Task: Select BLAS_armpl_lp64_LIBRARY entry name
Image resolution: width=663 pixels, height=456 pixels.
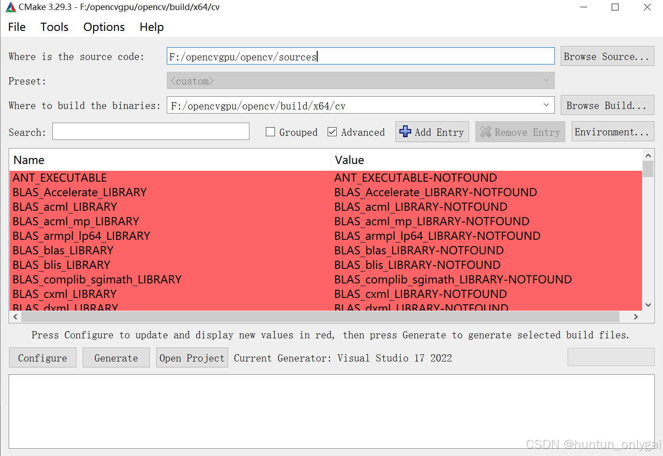Action: click(81, 236)
